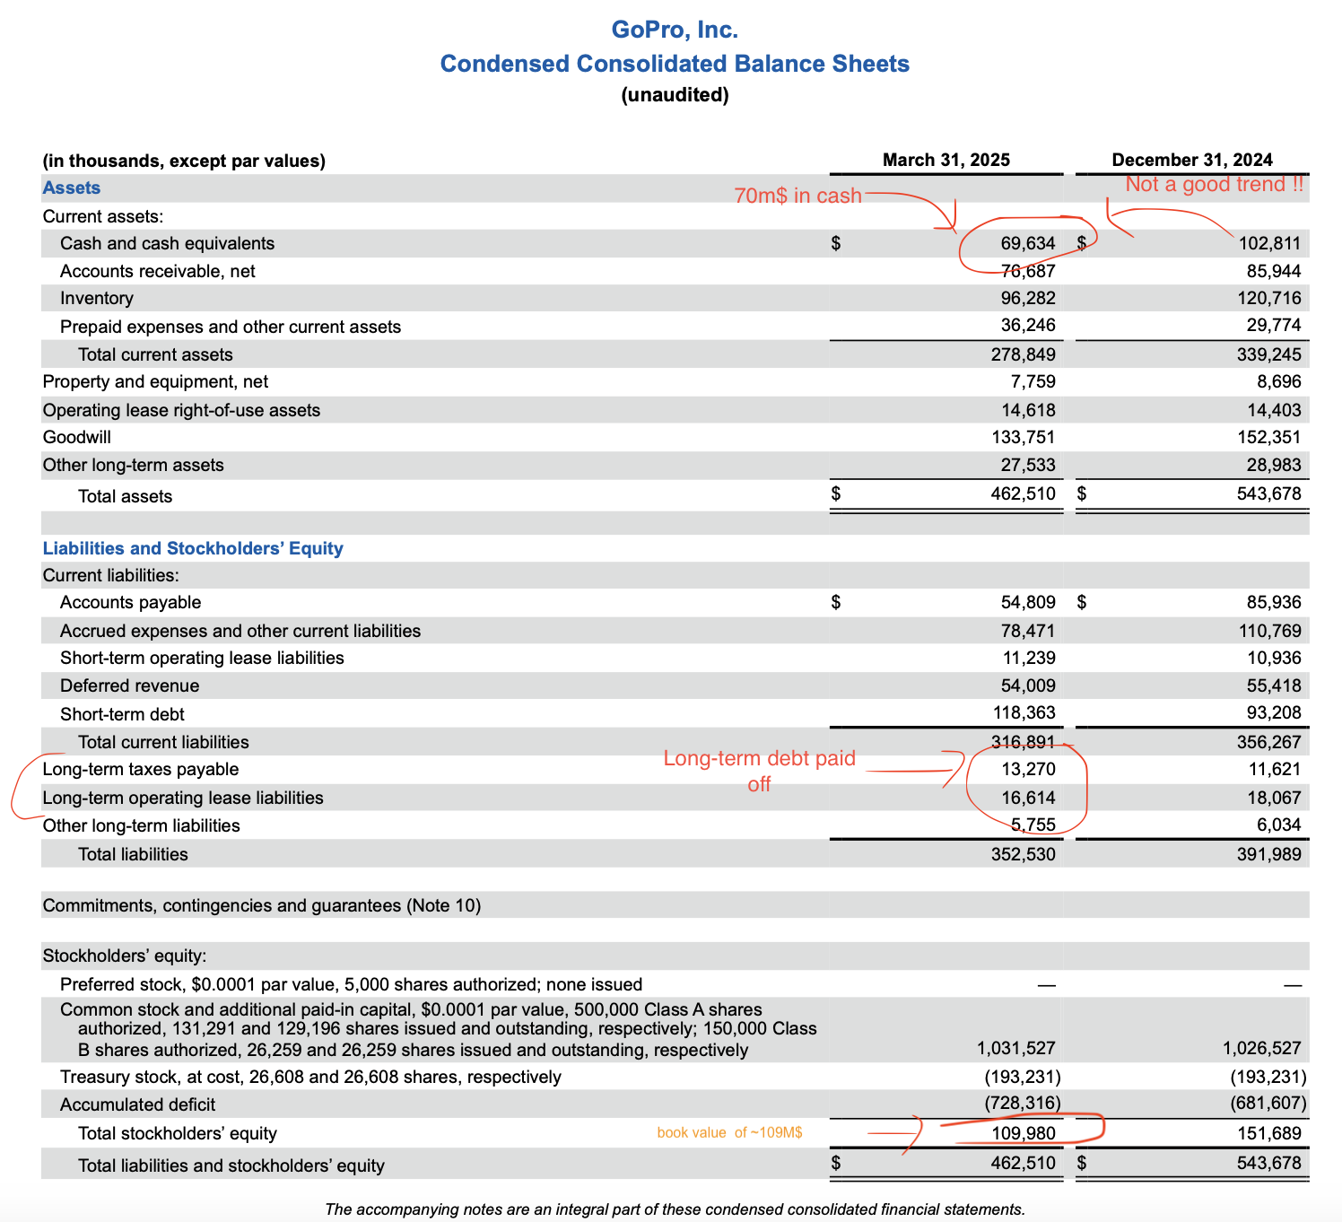Click the March 2025 cash value 69,634

1028,243
